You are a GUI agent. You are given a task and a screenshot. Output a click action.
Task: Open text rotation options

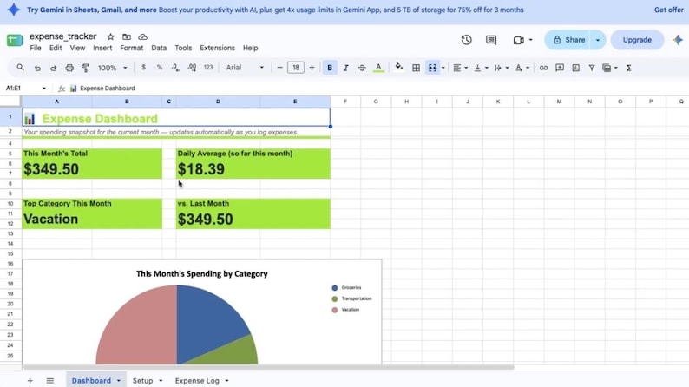tap(522, 68)
